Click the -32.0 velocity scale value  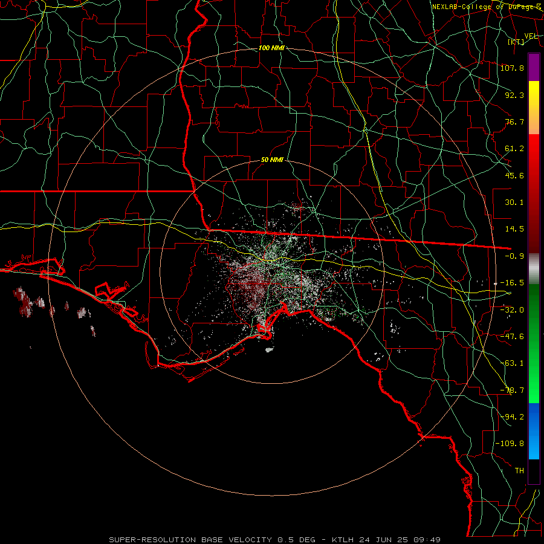pyautogui.click(x=512, y=310)
